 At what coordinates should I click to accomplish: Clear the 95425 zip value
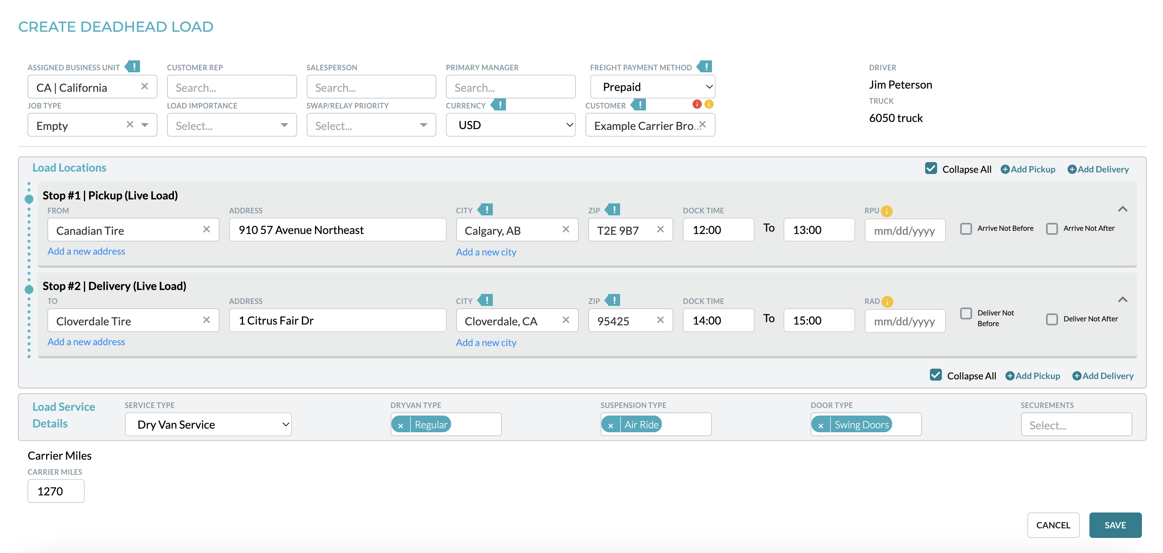coord(660,320)
